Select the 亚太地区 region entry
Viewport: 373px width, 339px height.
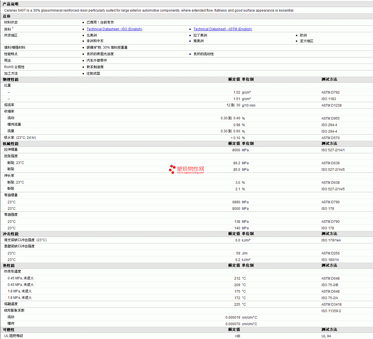click(307, 41)
